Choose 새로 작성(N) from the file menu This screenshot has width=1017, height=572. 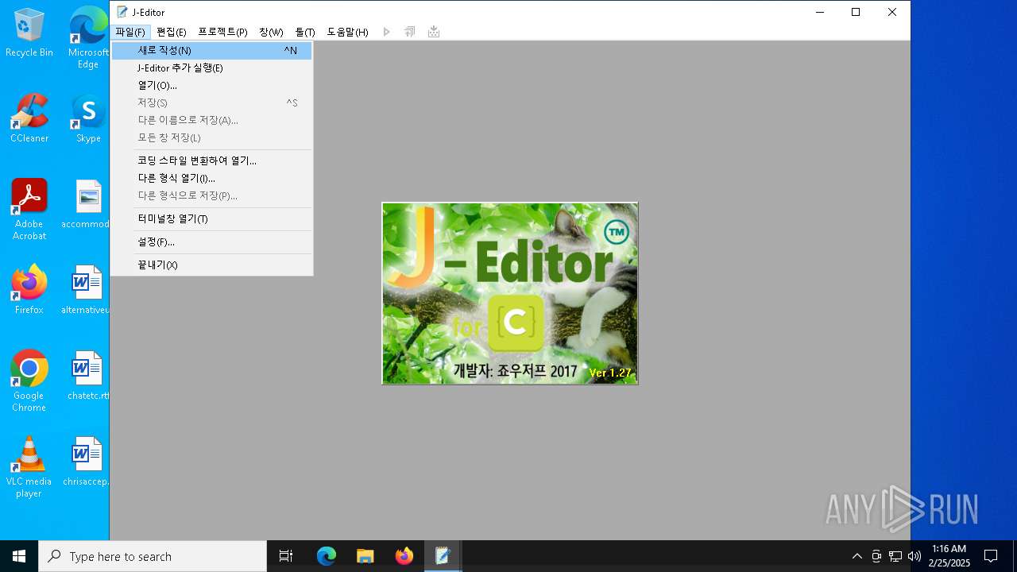(211, 50)
